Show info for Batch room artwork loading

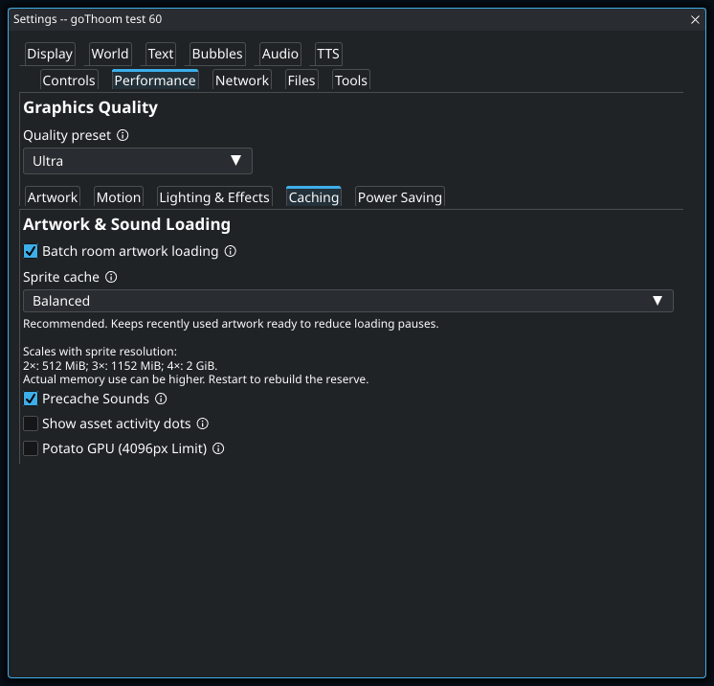click(231, 251)
